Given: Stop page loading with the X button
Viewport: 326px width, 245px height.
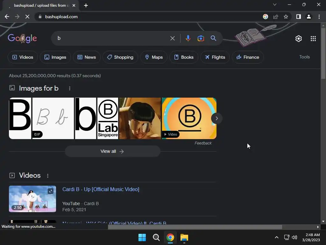Looking at the screenshot, I should tap(27, 17).
